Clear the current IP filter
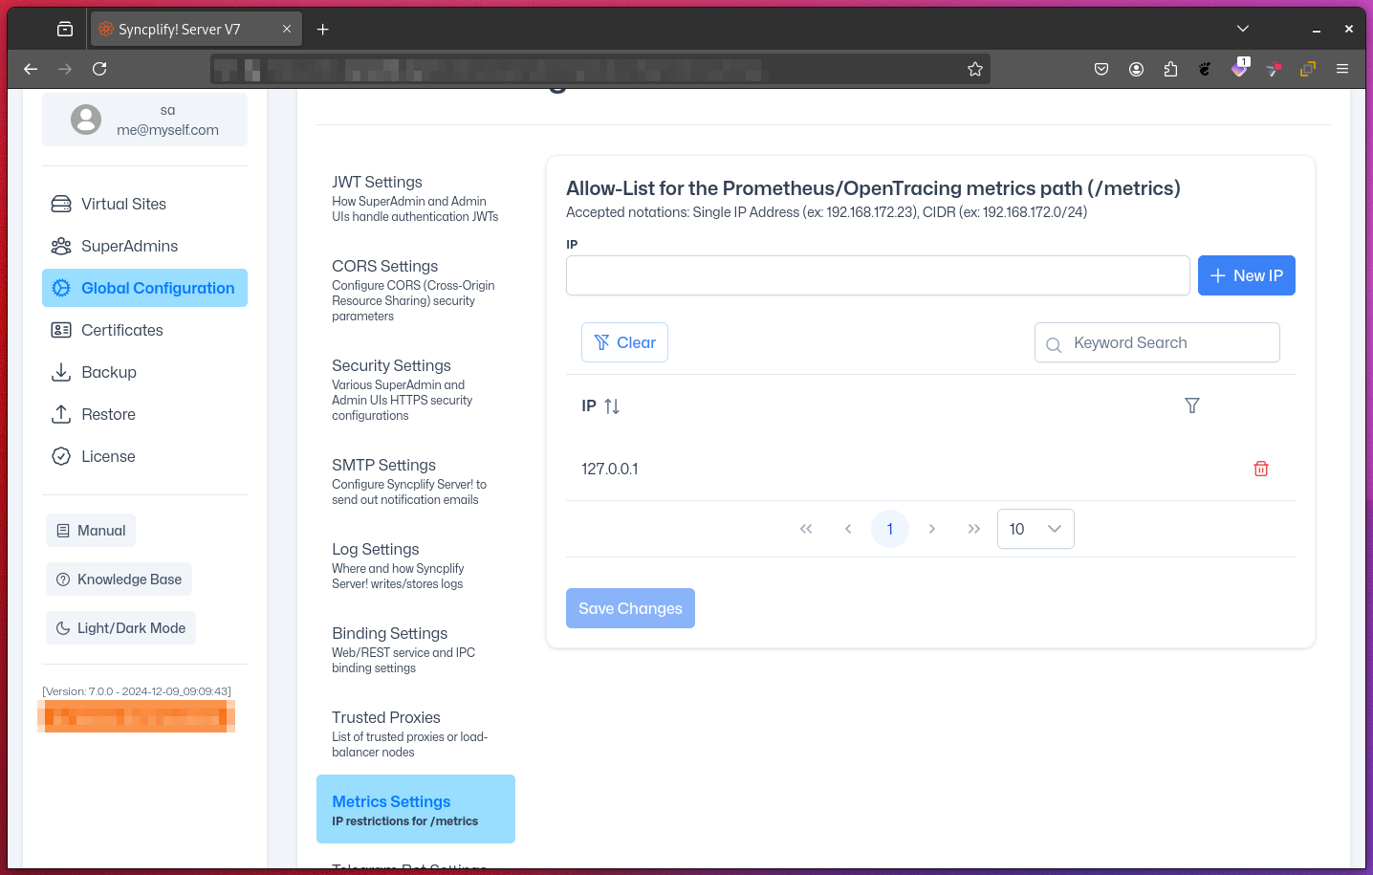 [624, 342]
